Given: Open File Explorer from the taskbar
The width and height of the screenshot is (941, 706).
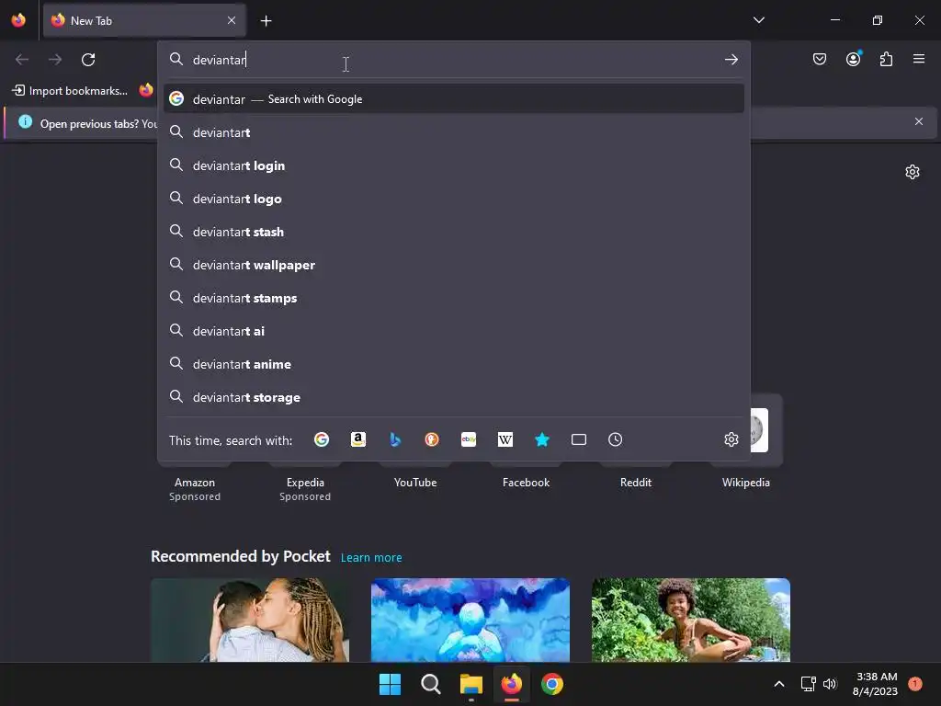Looking at the screenshot, I should (x=471, y=684).
